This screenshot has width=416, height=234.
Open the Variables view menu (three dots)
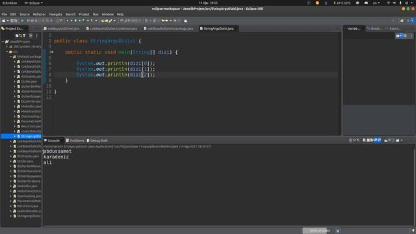[x=411, y=36]
